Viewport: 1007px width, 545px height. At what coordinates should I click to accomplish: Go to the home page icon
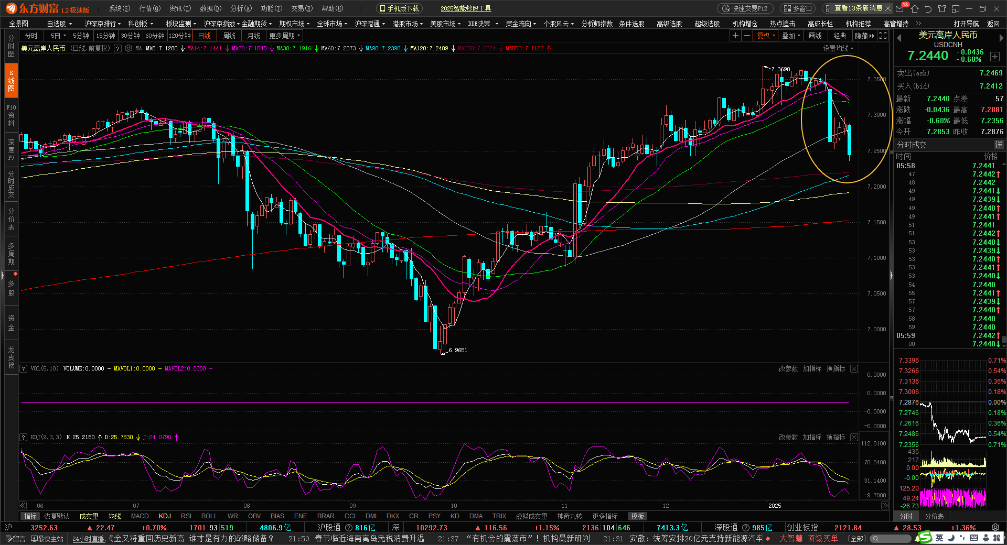click(915, 8)
